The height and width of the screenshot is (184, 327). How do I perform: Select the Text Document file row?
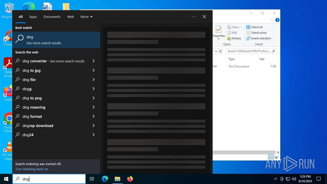246,66
